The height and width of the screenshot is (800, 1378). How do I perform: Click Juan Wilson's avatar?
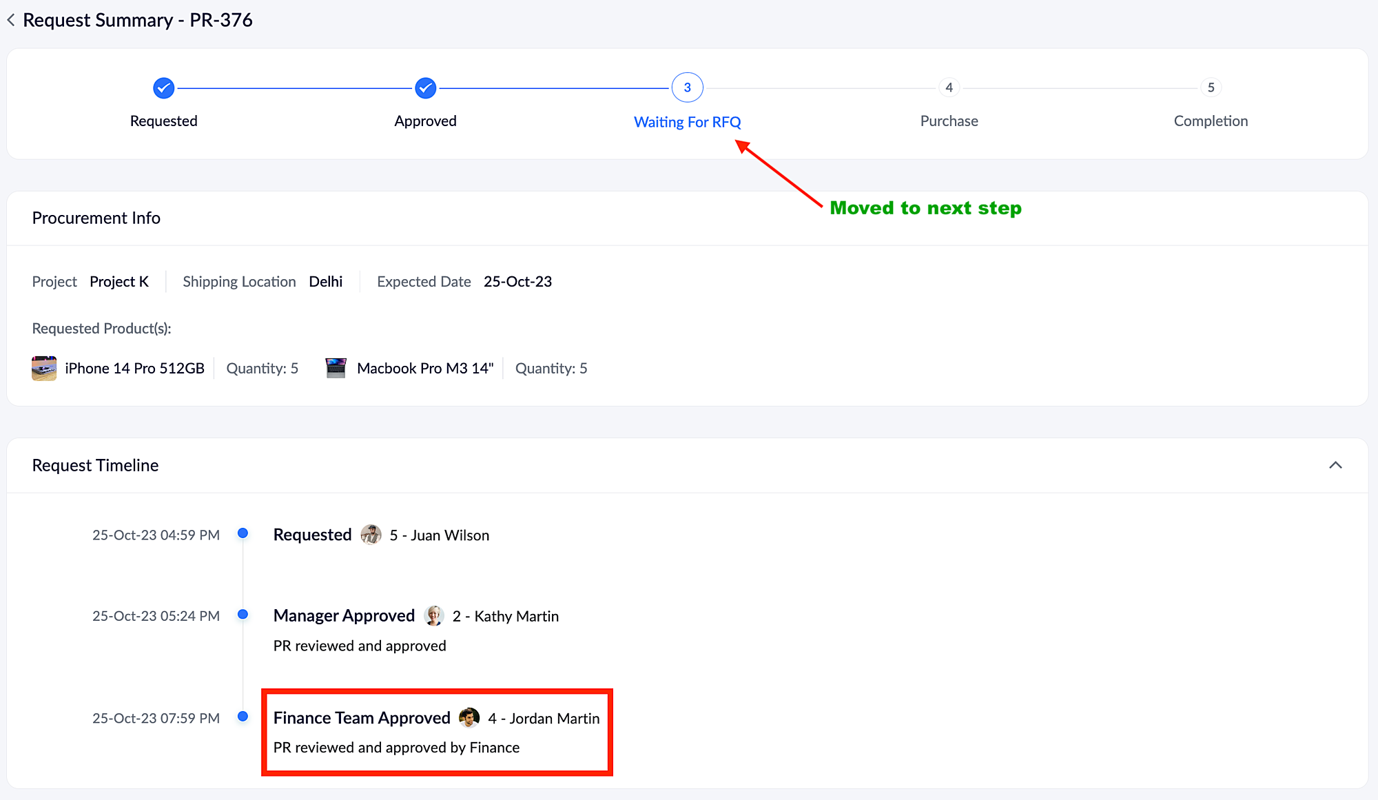(x=371, y=535)
